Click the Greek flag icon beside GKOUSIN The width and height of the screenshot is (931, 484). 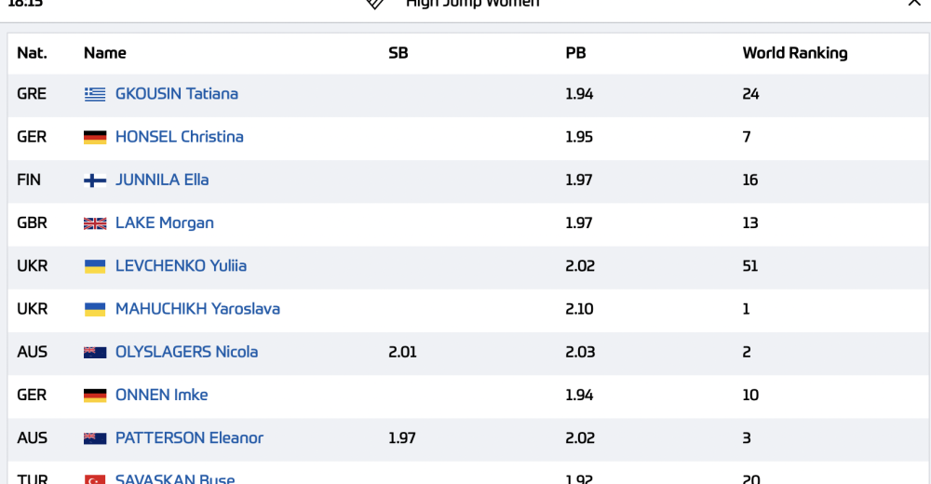[95, 94]
